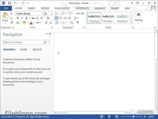The image size is (158, 119).
Task: Increase paragraph indent
Action: (83, 13)
